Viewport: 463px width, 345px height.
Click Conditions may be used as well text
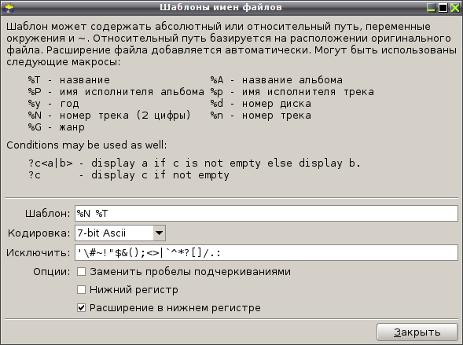coord(86,145)
